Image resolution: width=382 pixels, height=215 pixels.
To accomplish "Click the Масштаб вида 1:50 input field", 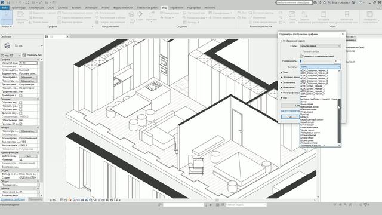I will pos(28,63).
